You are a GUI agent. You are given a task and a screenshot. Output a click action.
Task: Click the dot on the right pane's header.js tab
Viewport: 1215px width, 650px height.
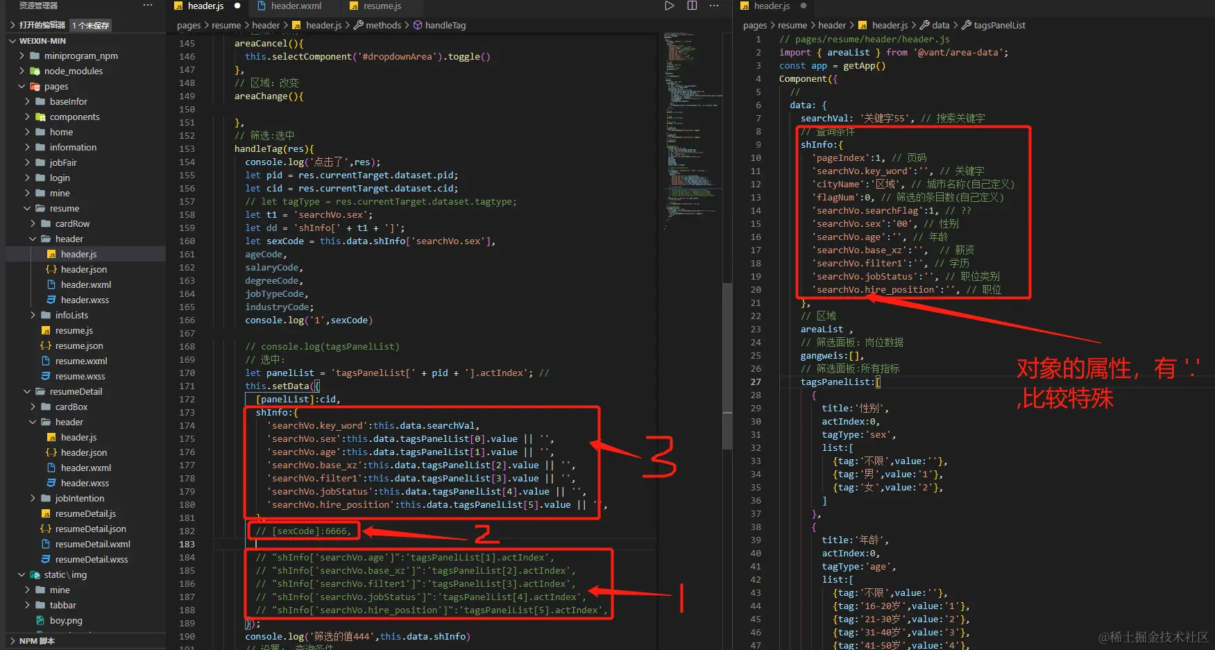coord(804,6)
